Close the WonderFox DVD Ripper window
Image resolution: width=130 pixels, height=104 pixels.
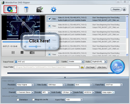pos(125,2)
